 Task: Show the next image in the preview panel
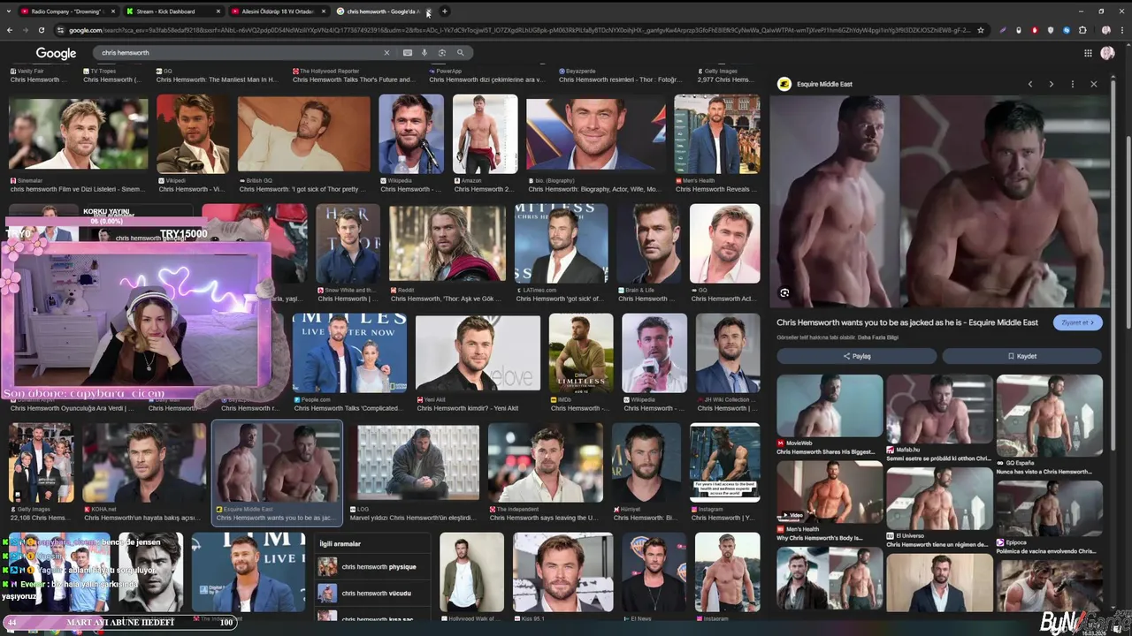pyautogui.click(x=1051, y=84)
